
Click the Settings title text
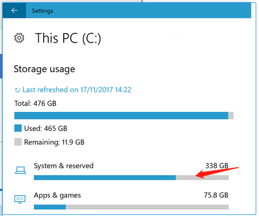[x=43, y=11]
